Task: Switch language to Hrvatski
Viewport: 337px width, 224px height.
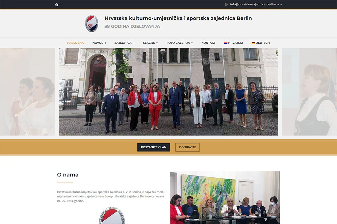Action: click(233, 43)
